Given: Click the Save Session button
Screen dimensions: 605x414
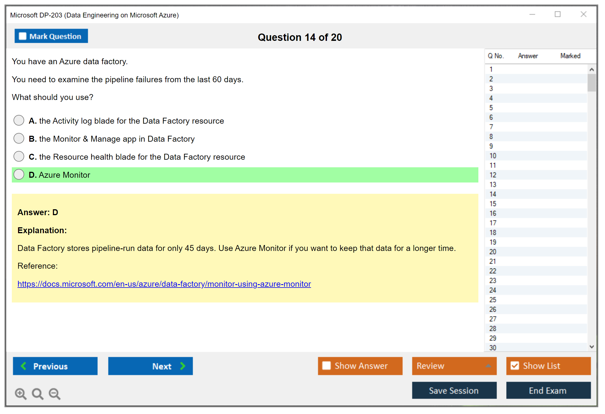Looking at the screenshot, I should 454,390.
